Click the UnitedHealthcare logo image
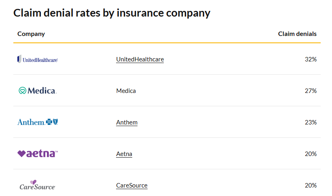This screenshot has width=332, height=196. pyautogui.click(x=38, y=59)
